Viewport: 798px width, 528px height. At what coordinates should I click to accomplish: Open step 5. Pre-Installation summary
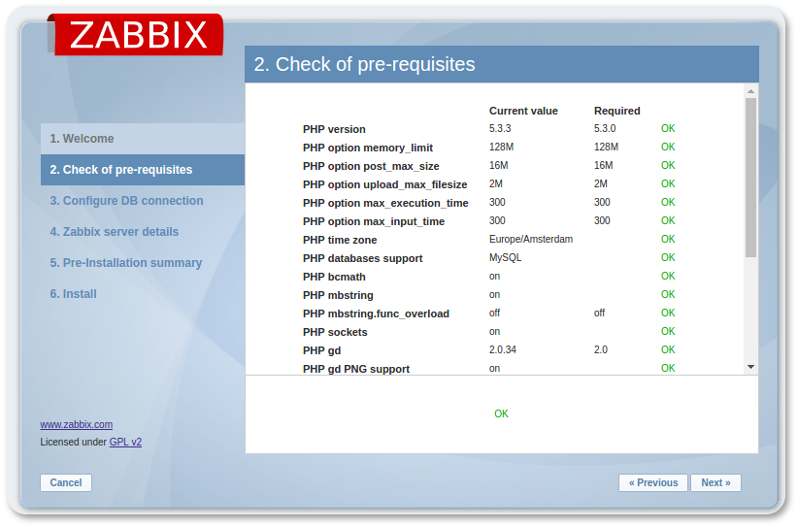coord(125,263)
